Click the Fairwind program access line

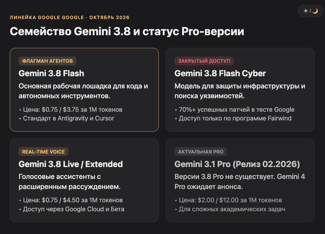tap(233, 118)
